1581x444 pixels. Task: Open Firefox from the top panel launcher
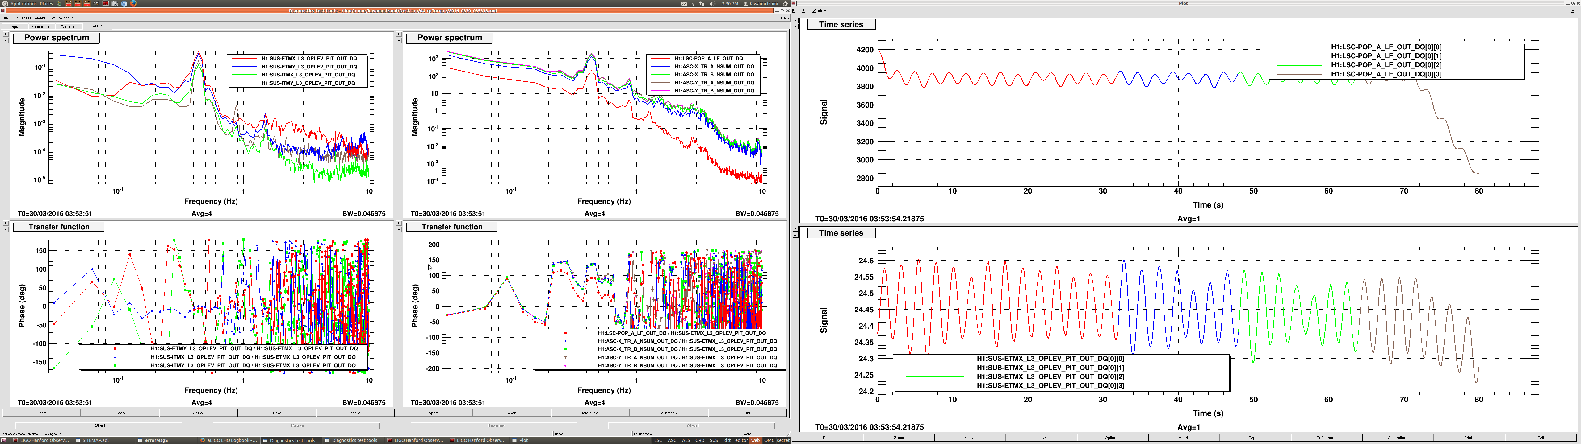133,4
